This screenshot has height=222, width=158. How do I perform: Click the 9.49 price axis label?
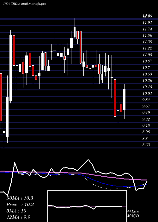[x=146, y=113]
